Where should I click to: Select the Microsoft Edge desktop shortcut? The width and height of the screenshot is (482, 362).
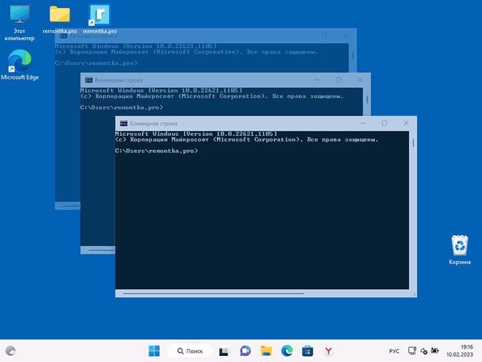[x=19, y=65]
